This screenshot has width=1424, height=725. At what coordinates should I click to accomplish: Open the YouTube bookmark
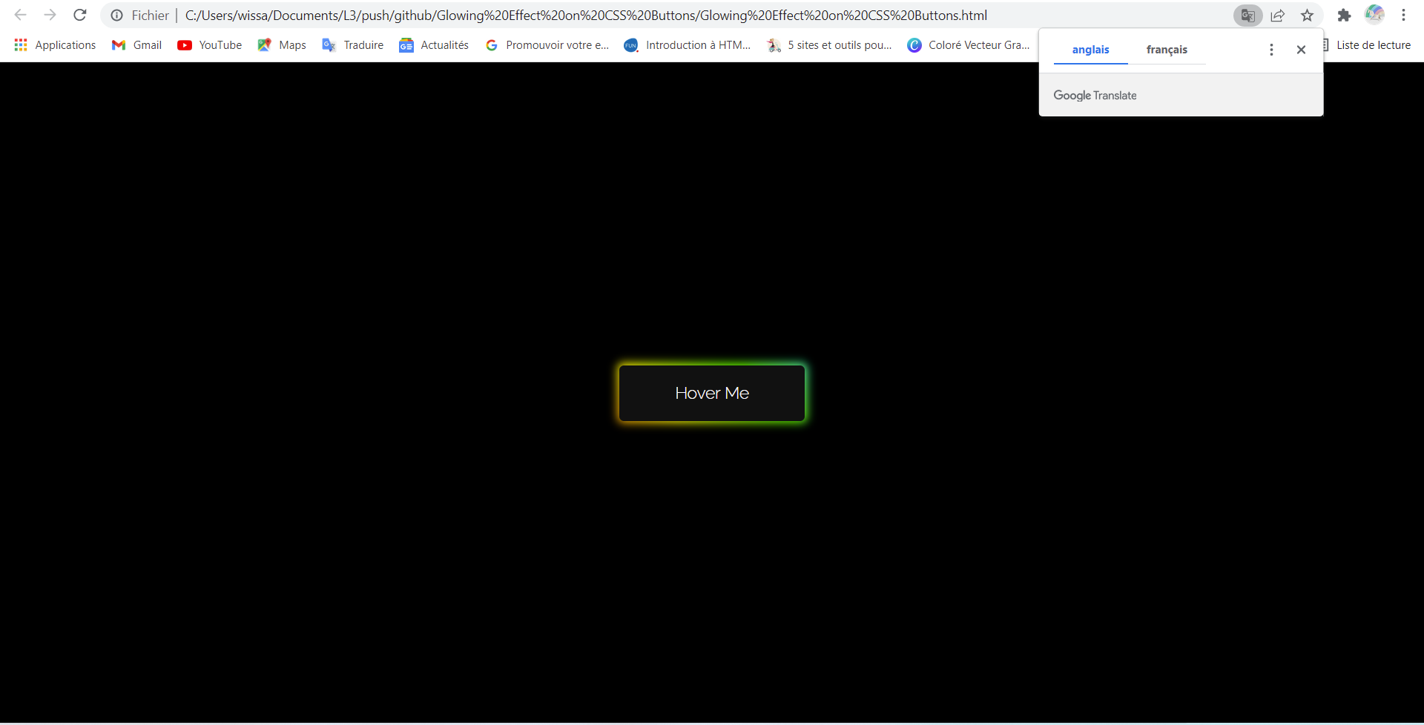click(209, 44)
